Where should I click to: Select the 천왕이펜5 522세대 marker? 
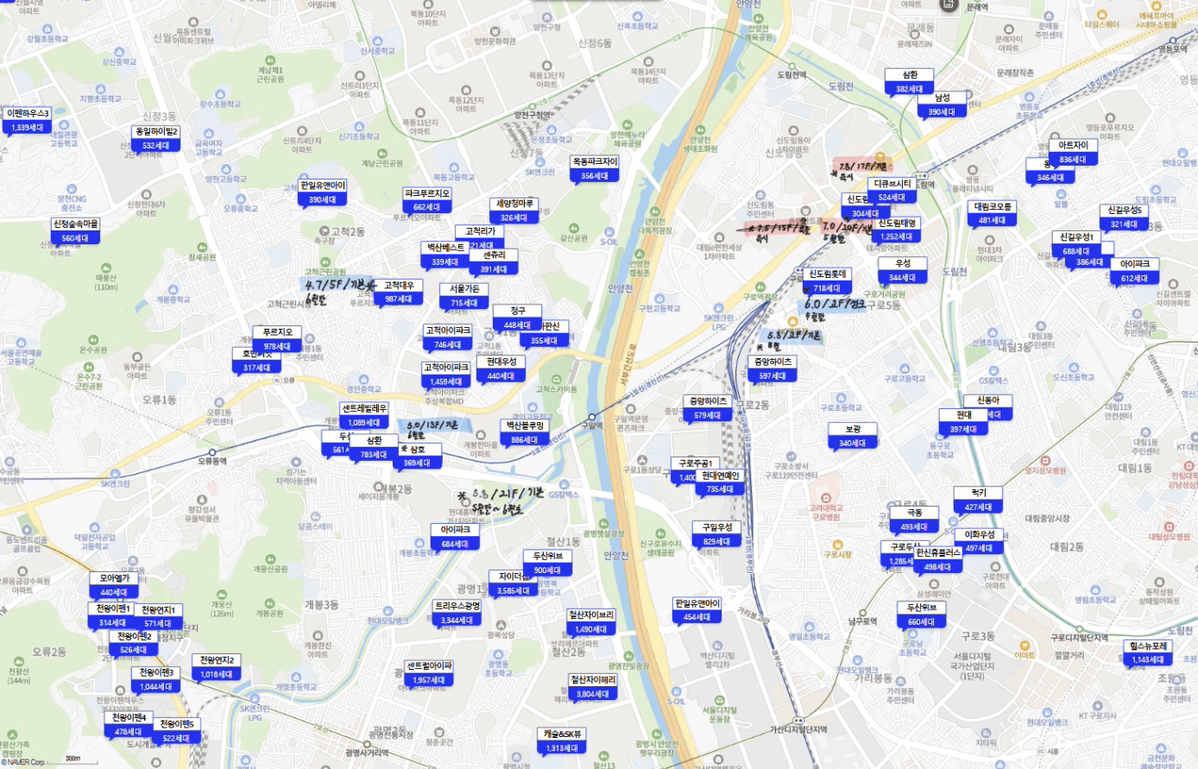coord(177,731)
